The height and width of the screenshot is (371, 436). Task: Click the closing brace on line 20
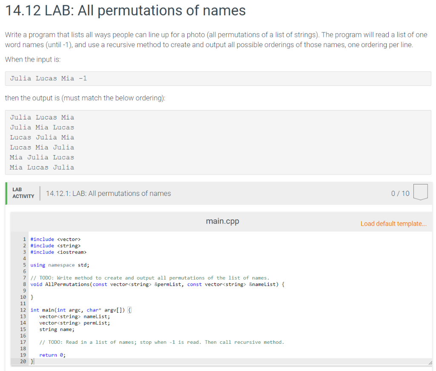click(32, 361)
